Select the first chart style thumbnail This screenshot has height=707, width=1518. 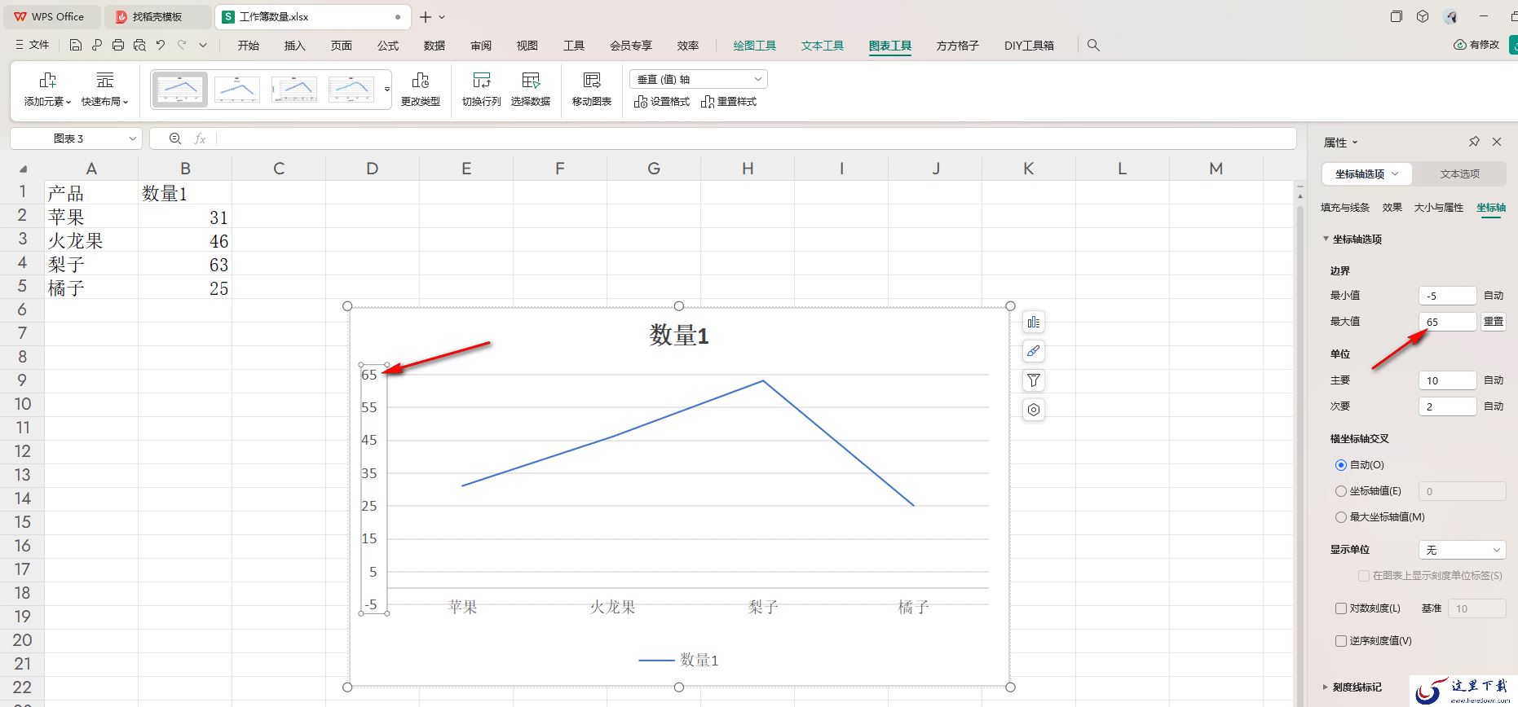[x=180, y=90]
